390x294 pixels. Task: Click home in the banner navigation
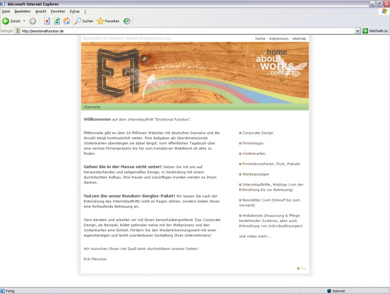point(277,52)
